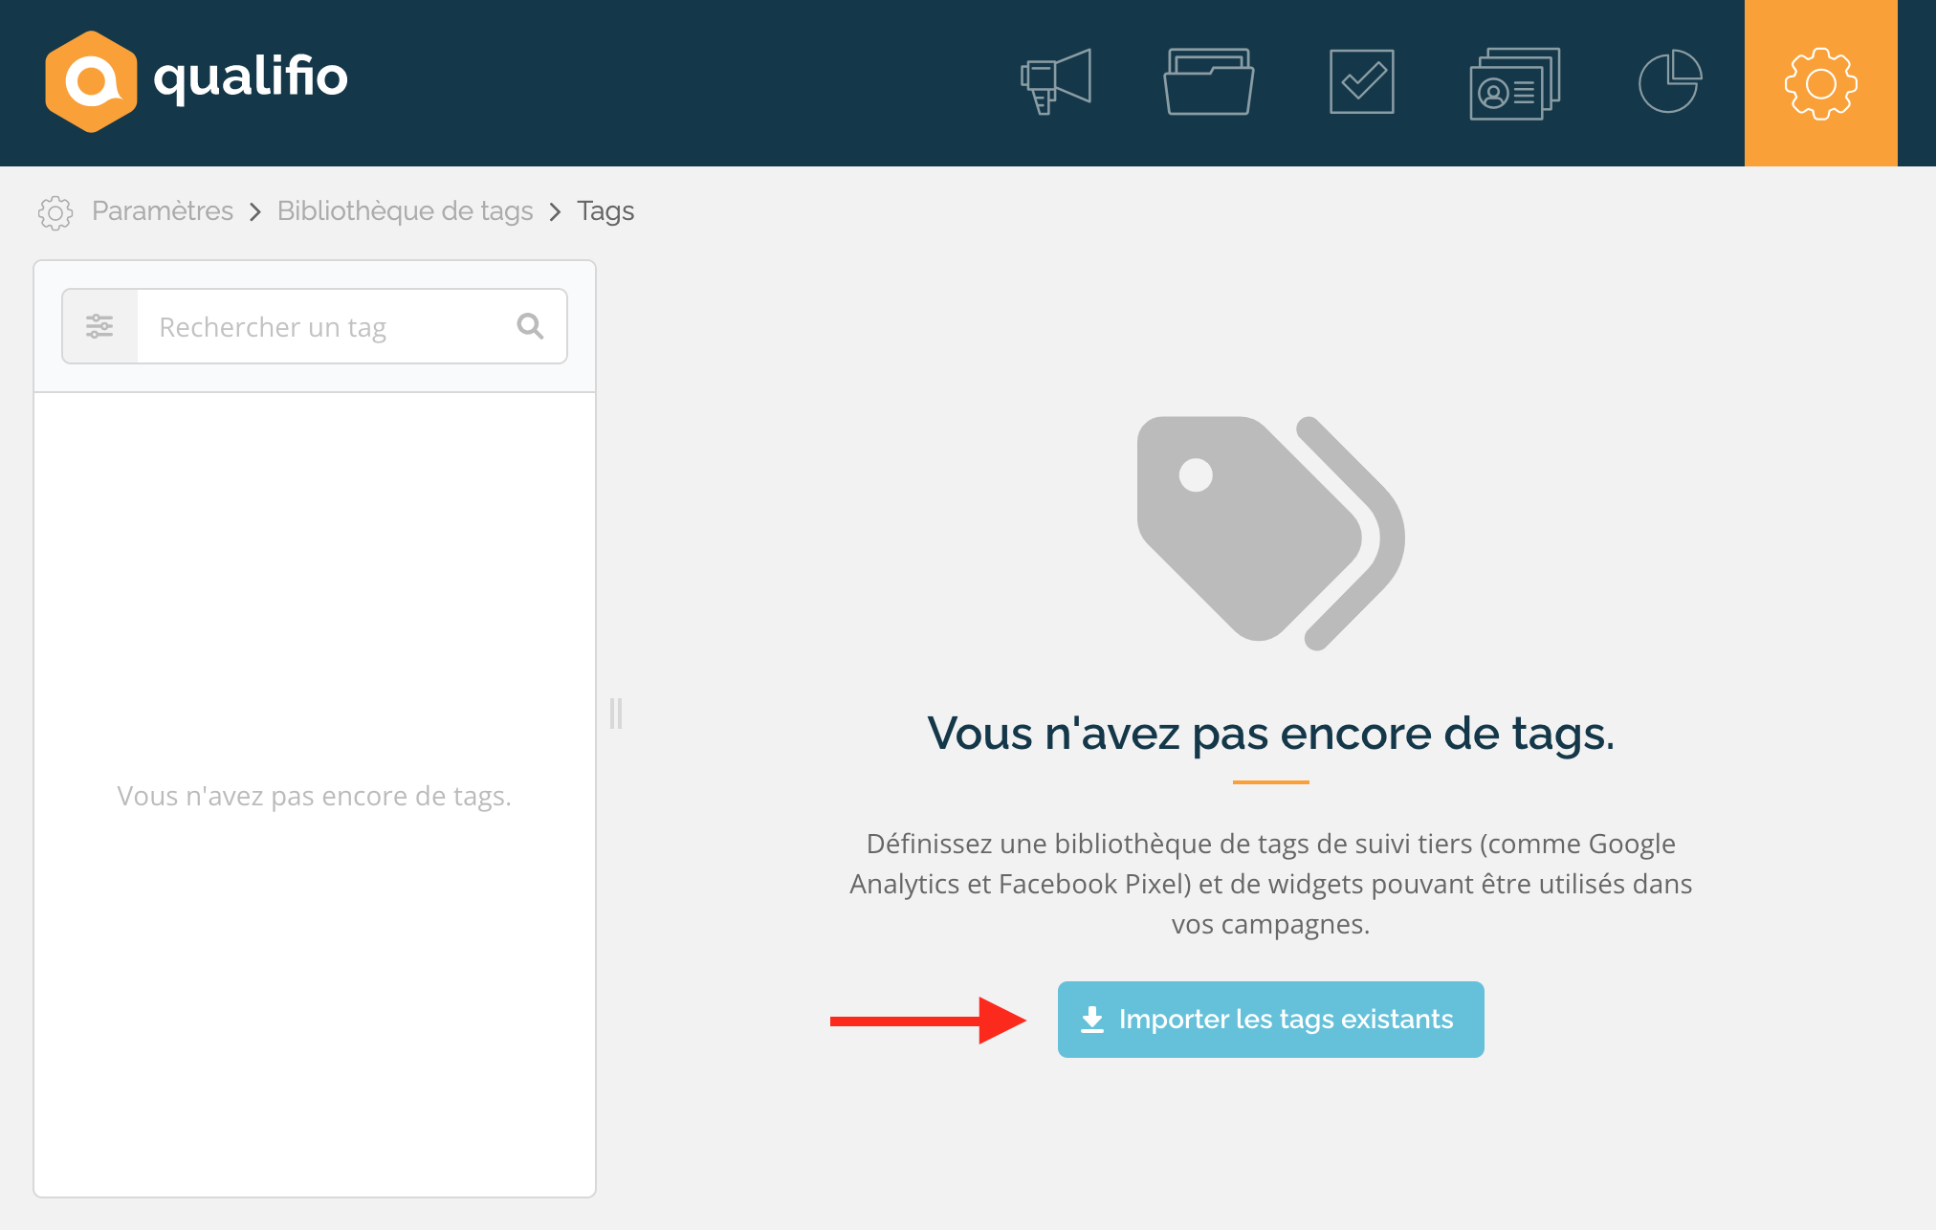Click left panel empty message text
Image resolution: width=1936 pixels, height=1230 pixels.
(x=314, y=796)
